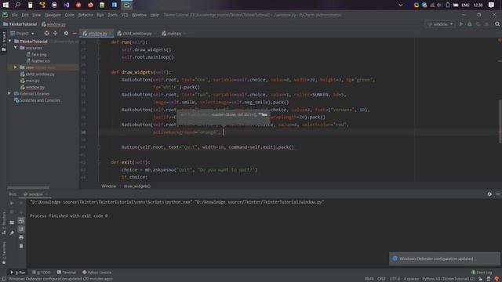Collapse the resources folder
Screen dimensions: 502x282
[x=16, y=48]
